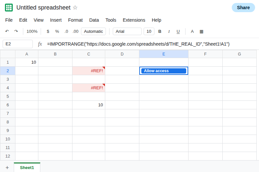Open the Insert menu
259x172 pixels.
(56, 20)
